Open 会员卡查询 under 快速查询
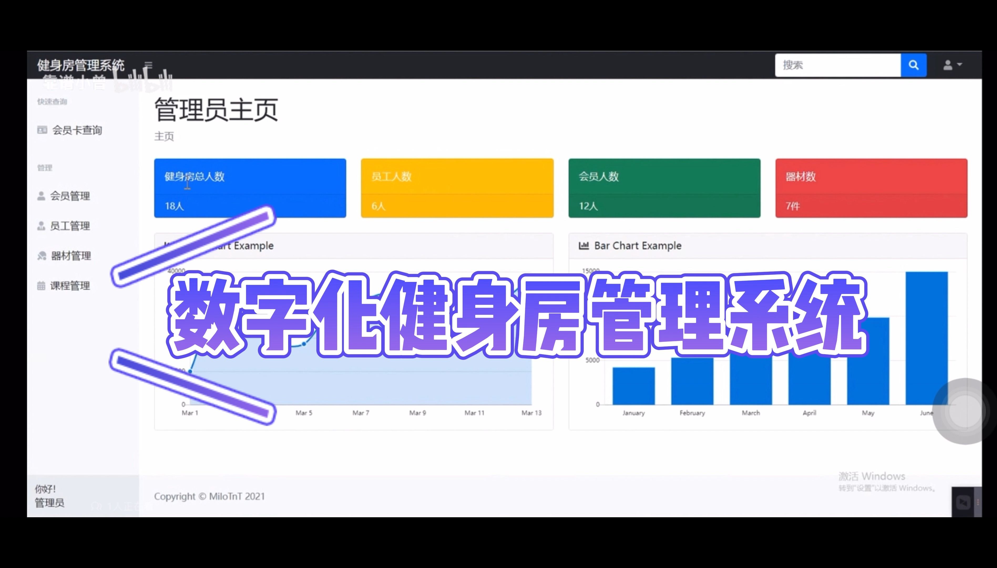 point(77,130)
